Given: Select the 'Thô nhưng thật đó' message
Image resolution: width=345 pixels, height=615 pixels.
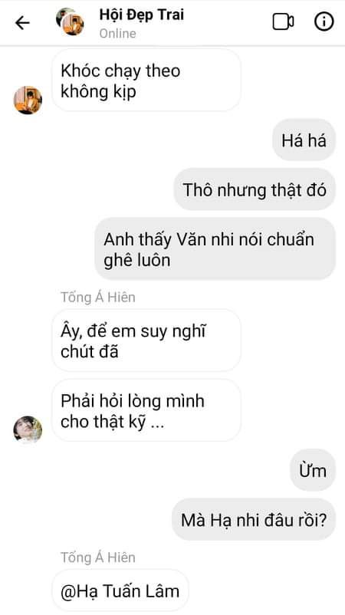Looking at the screenshot, I should 255,189.
